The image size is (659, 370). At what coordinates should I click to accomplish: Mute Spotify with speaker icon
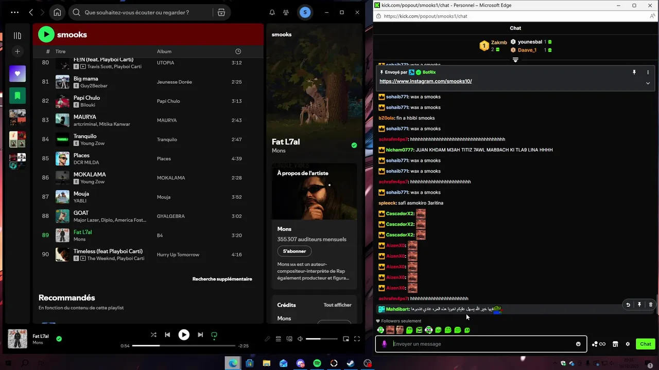[x=300, y=339]
